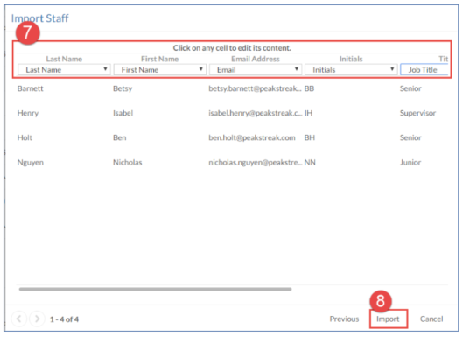
Task: Edit Ben Holt's Senior title cell
Action: click(410, 137)
